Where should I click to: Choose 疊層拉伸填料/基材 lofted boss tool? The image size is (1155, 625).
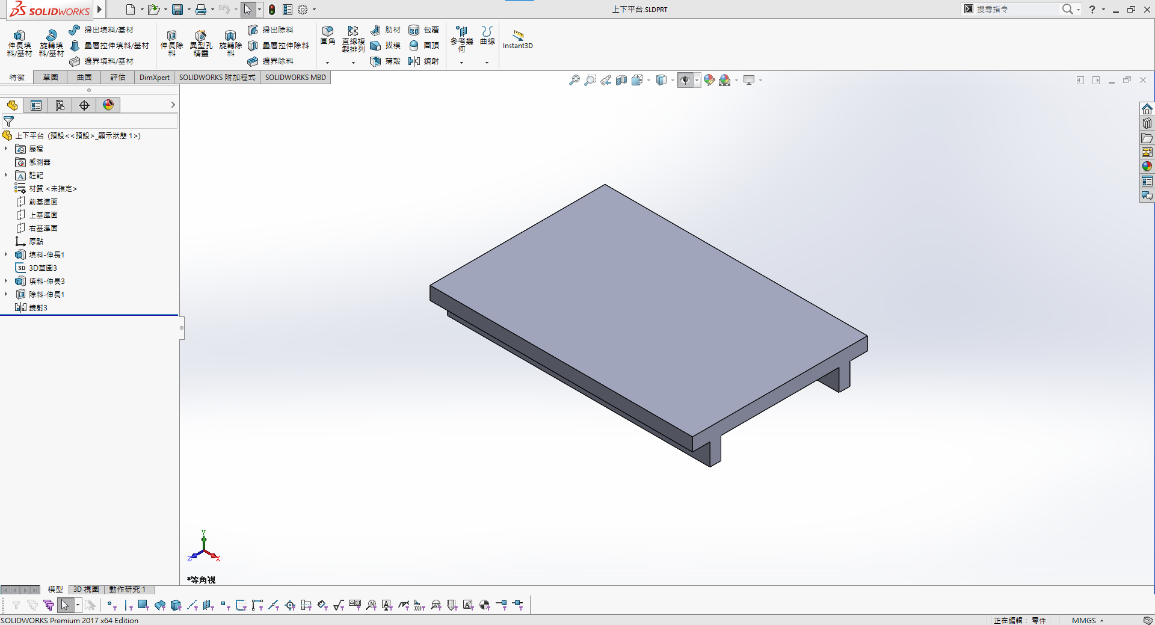click(x=109, y=46)
